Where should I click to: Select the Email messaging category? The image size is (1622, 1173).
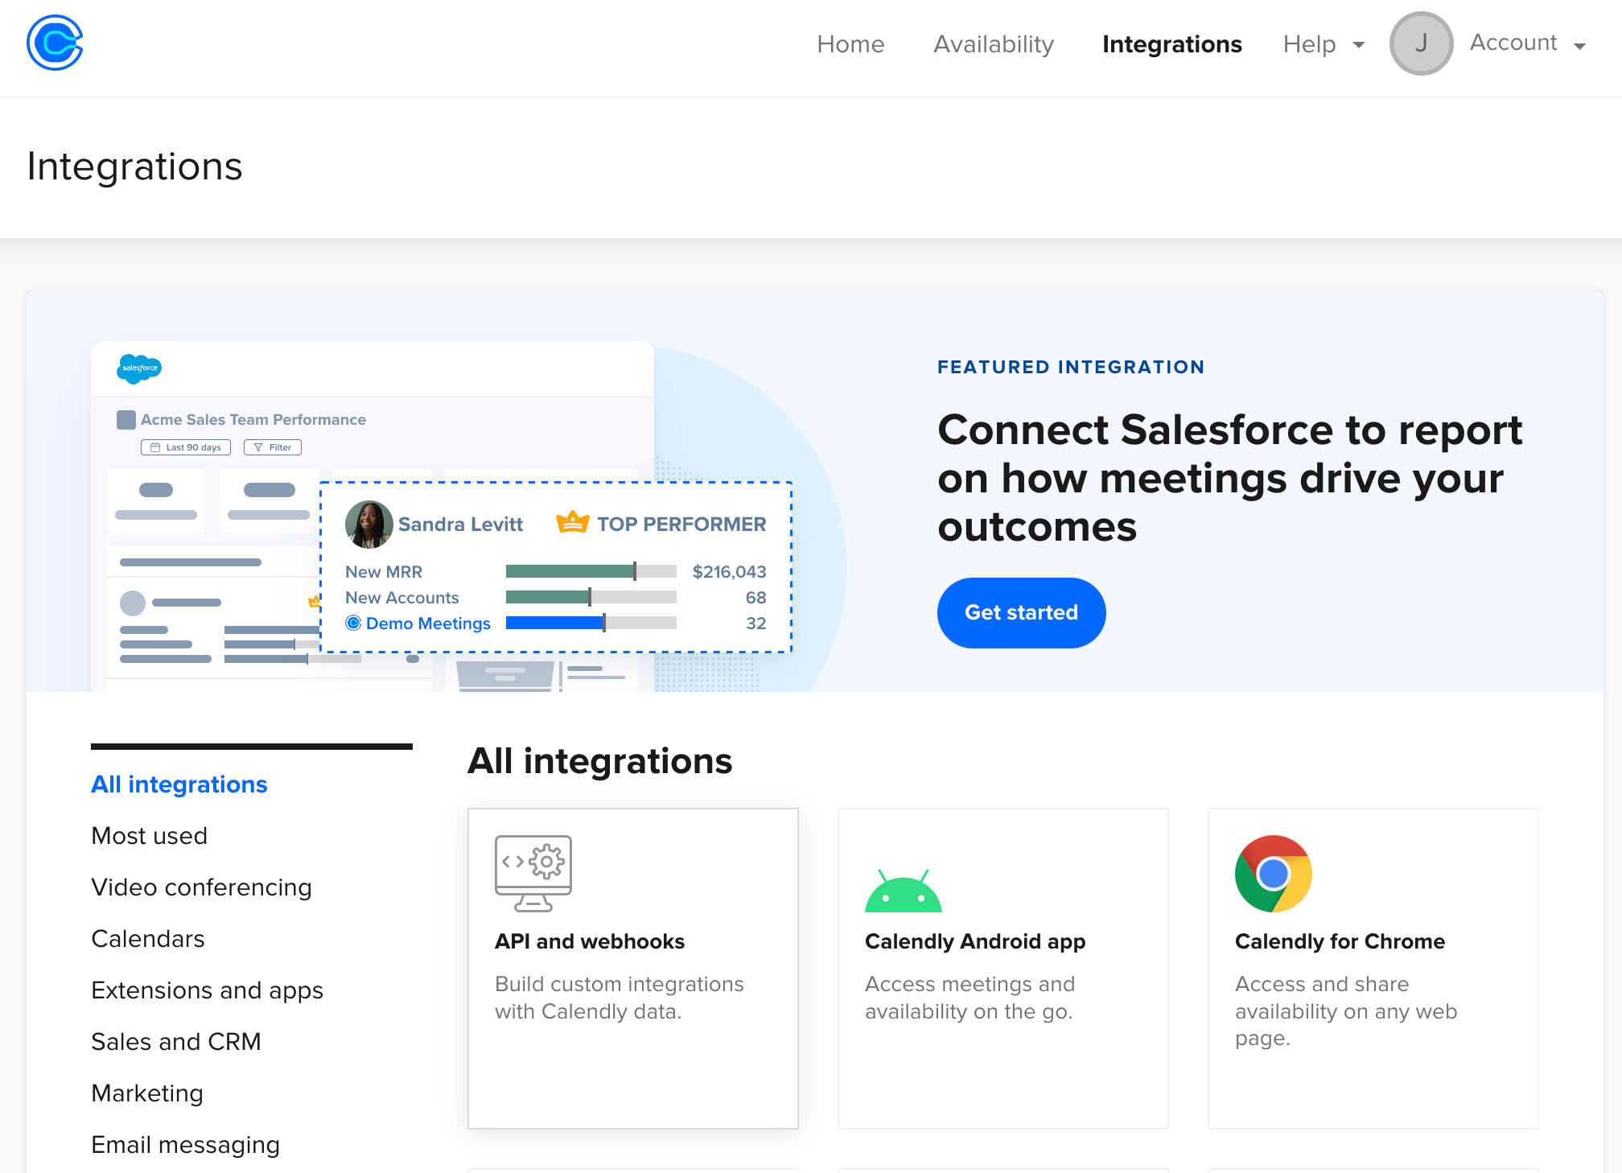tap(185, 1145)
